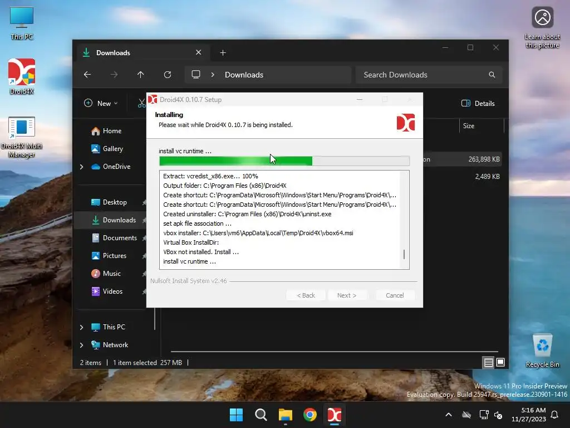Image resolution: width=570 pixels, height=428 pixels.
Task: Select Droid4X installer in taskbar
Action: tap(335, 415)
